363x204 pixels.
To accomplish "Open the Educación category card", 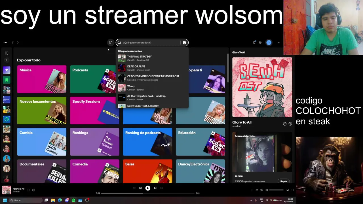I will click(200, 142).
